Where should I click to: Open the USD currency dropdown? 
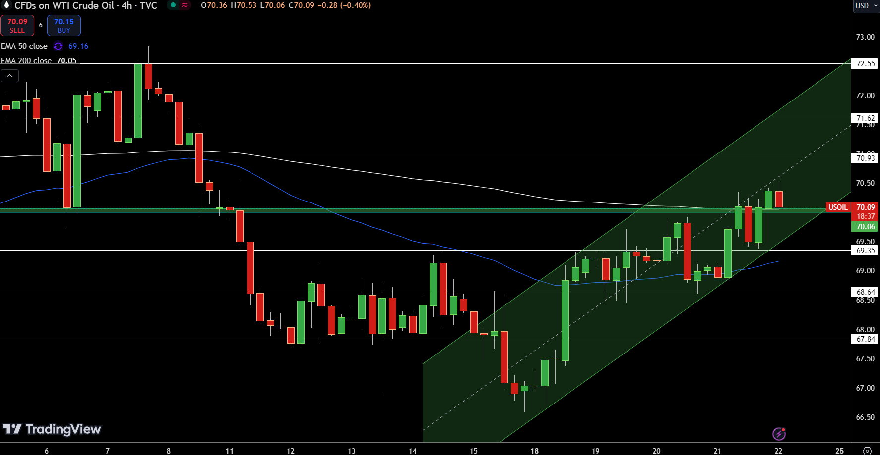tap(866, 6)
